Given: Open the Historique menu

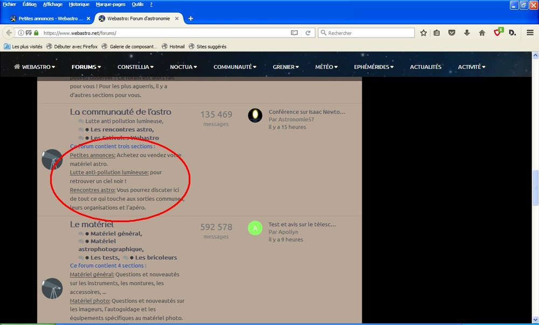Looking at the screenshot, I should (79, 4).
